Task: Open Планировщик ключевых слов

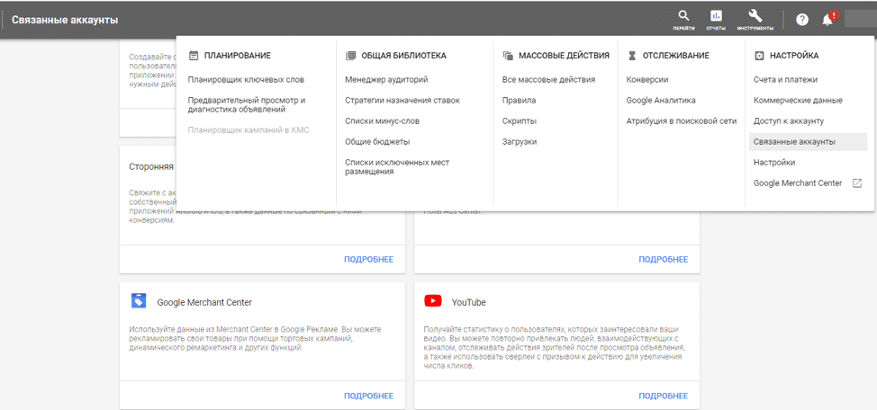Action: [x=246, y=80]
